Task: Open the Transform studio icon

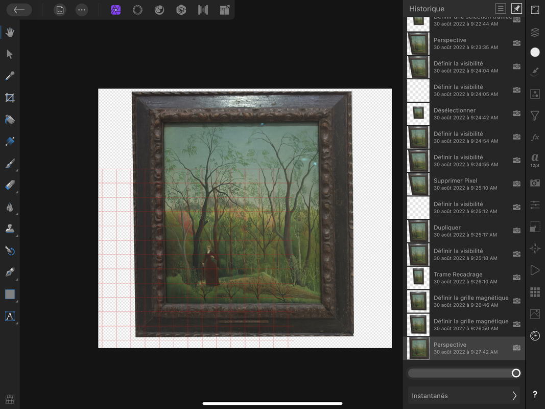Action: (x=535, y=227)
